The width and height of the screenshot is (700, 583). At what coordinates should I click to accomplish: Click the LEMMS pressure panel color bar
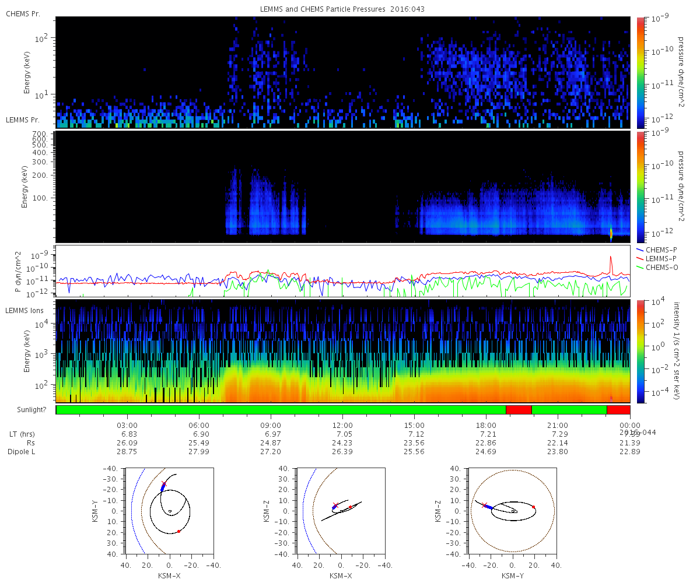pos(640,187)
